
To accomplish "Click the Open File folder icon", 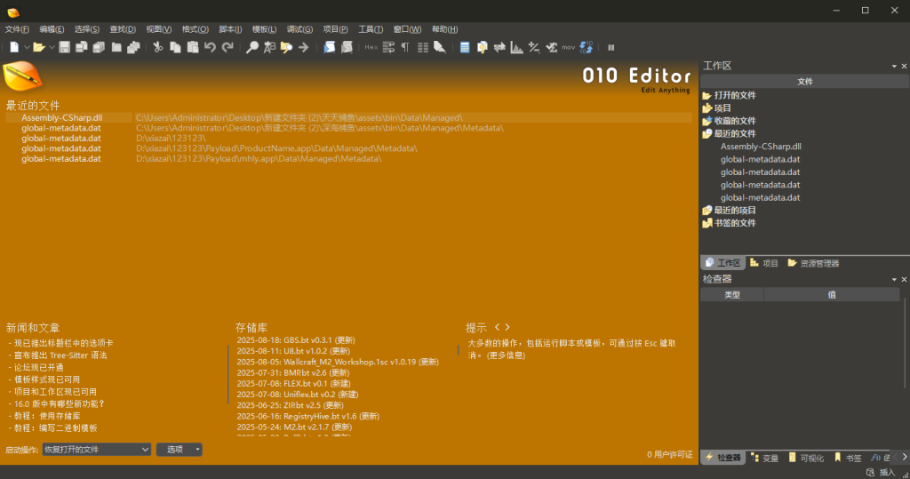I will [x=39, y=48].
